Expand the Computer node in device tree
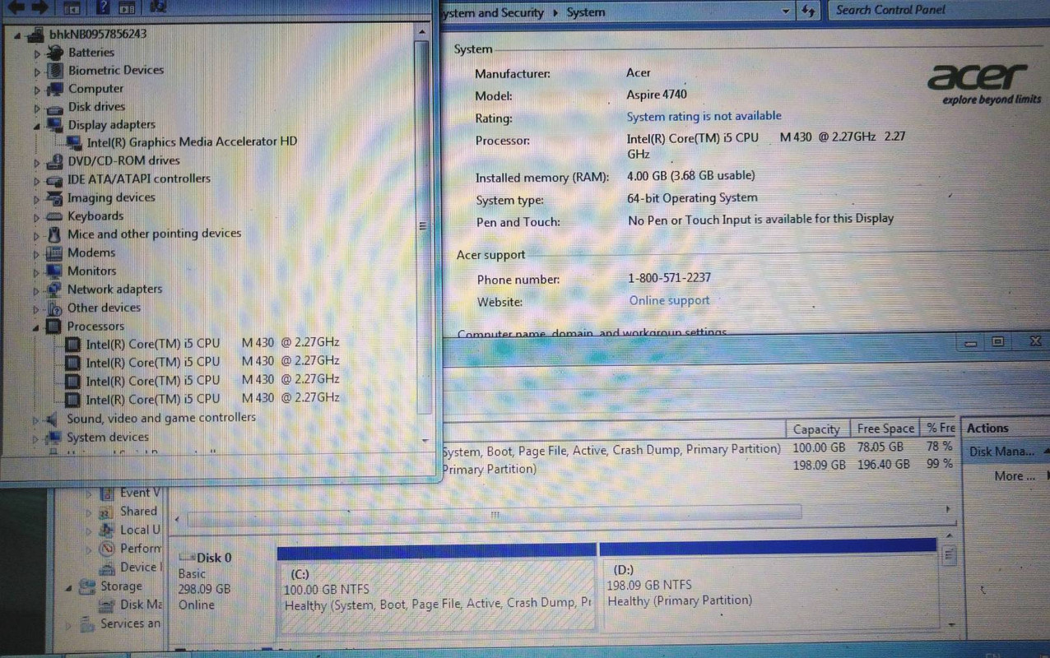This screenshot has width=1050, height=658. [37, 90]
